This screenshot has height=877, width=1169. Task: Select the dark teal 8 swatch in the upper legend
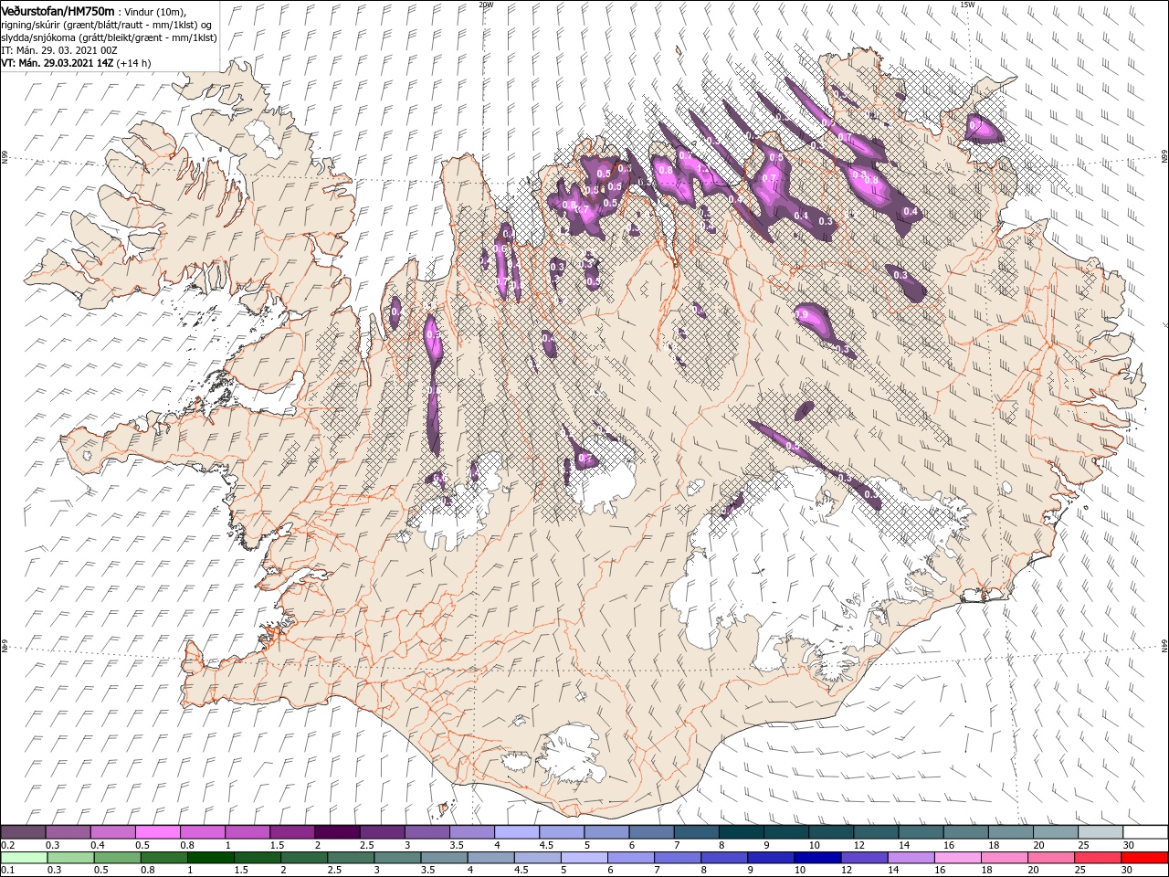pyautogui.click(x=741, y=832)
